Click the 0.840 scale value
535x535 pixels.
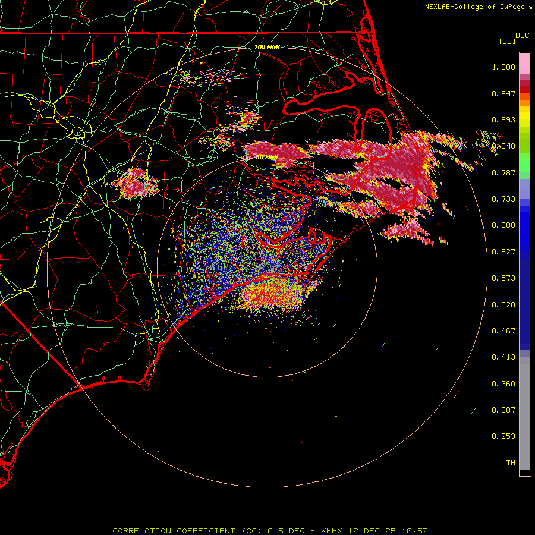(x=503, y=146)
